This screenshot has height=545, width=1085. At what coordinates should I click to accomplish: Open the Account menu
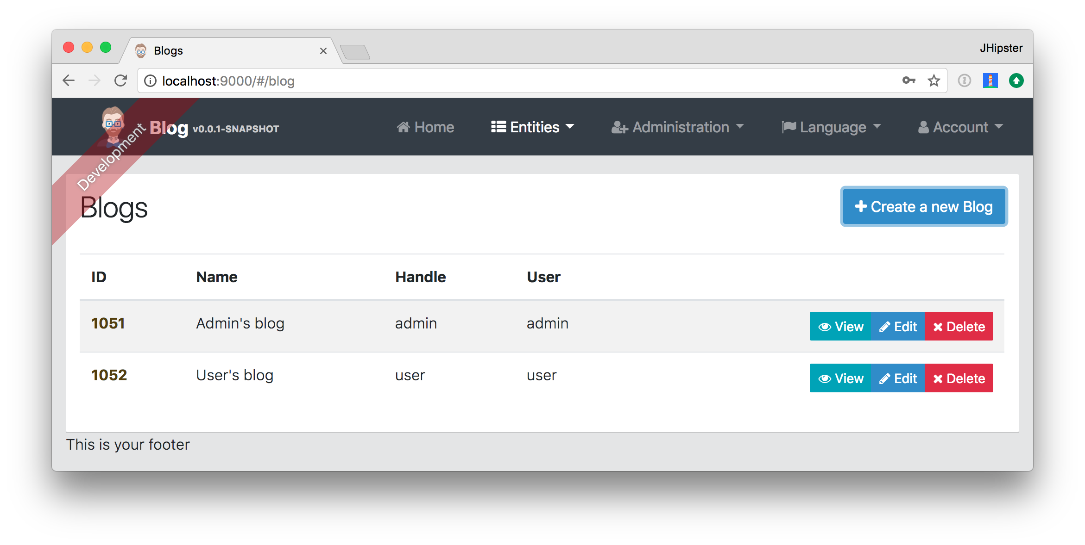coord(960,127)
